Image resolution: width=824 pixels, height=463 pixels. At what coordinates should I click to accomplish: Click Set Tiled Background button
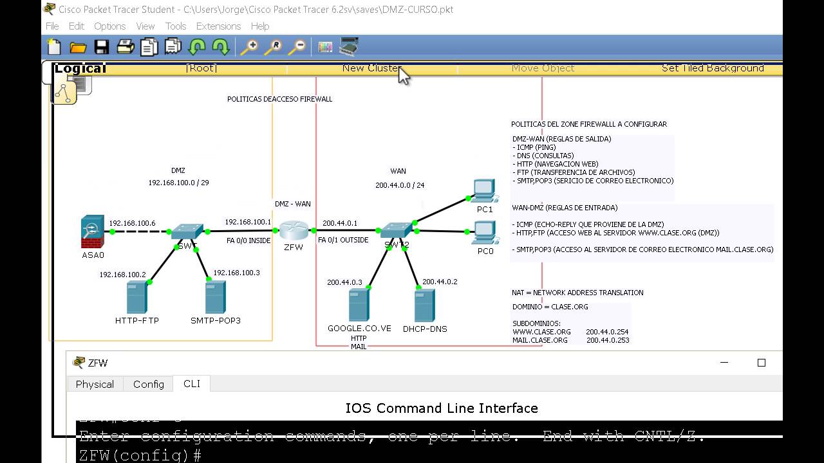click(x=713, y=68)
